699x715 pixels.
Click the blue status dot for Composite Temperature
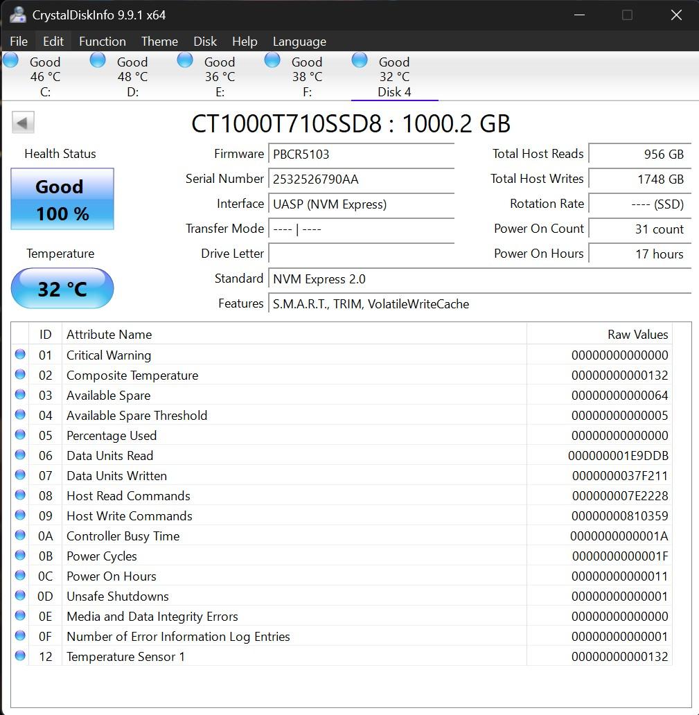point(20,374)
